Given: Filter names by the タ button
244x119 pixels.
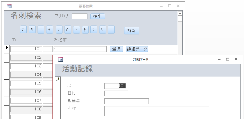Looking at the screenshot, I should click(x=50, y=30).
